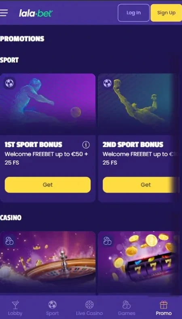This screenshot has height=319, width=182.
Task: Get the 1st Sport Bonus
Action: click(48, 185)
